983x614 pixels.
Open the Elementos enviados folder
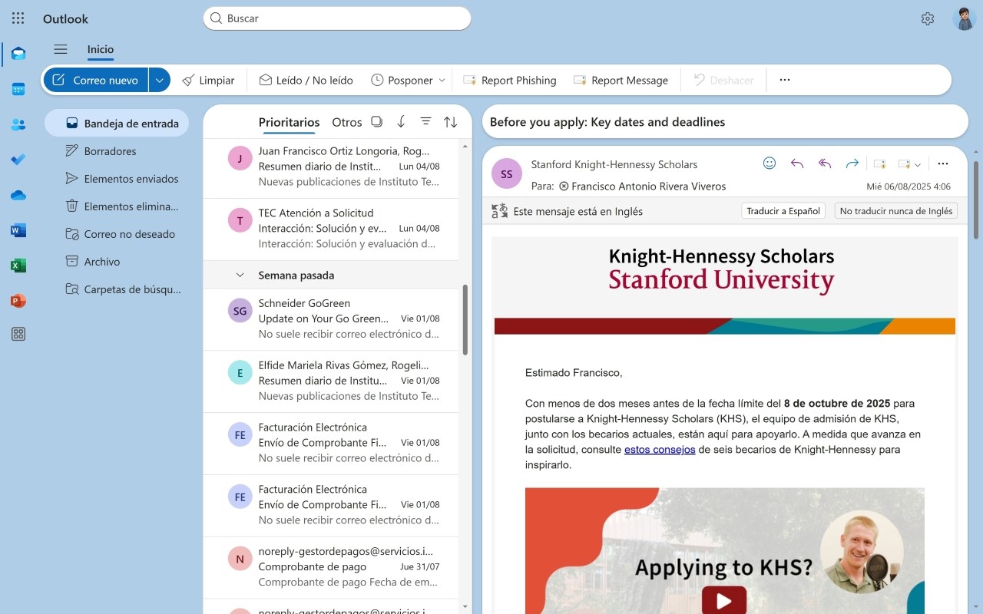tap(117, 179)
